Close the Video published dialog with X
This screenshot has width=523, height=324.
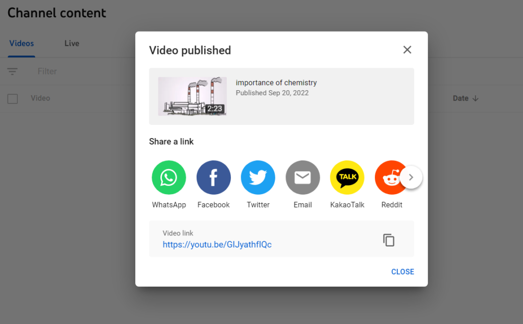[407, 50]
